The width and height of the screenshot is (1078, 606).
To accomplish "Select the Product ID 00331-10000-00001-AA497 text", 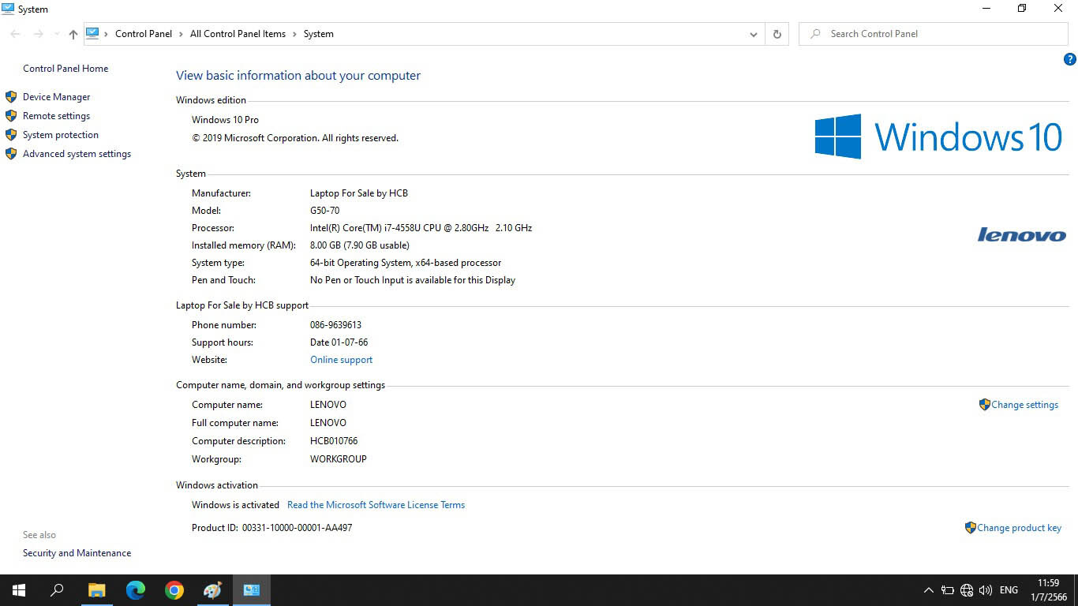I will pos(297,528).
